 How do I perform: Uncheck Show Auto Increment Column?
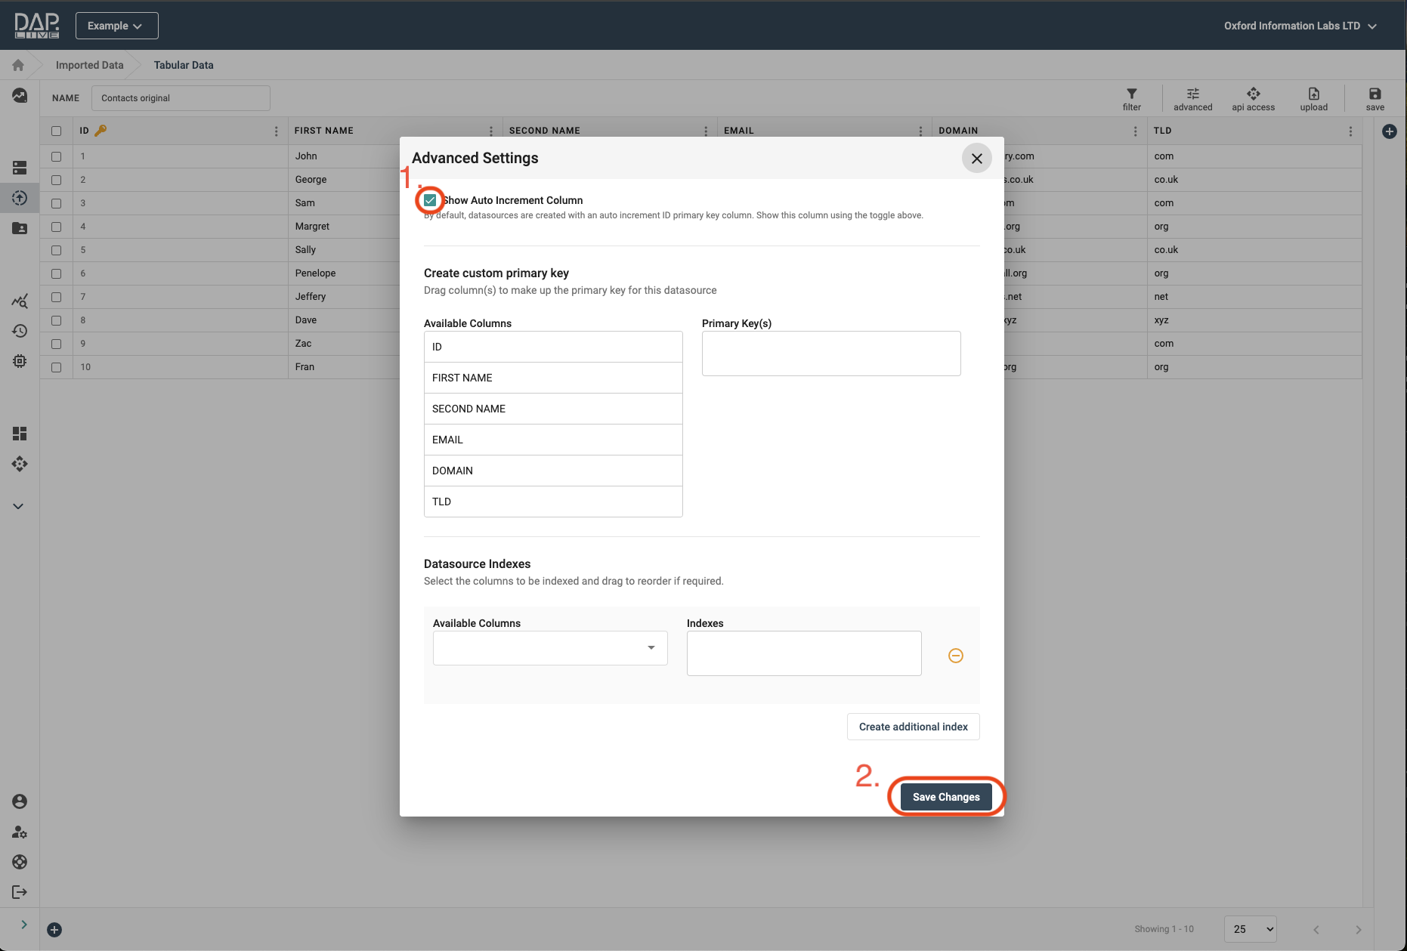(430, 200)
